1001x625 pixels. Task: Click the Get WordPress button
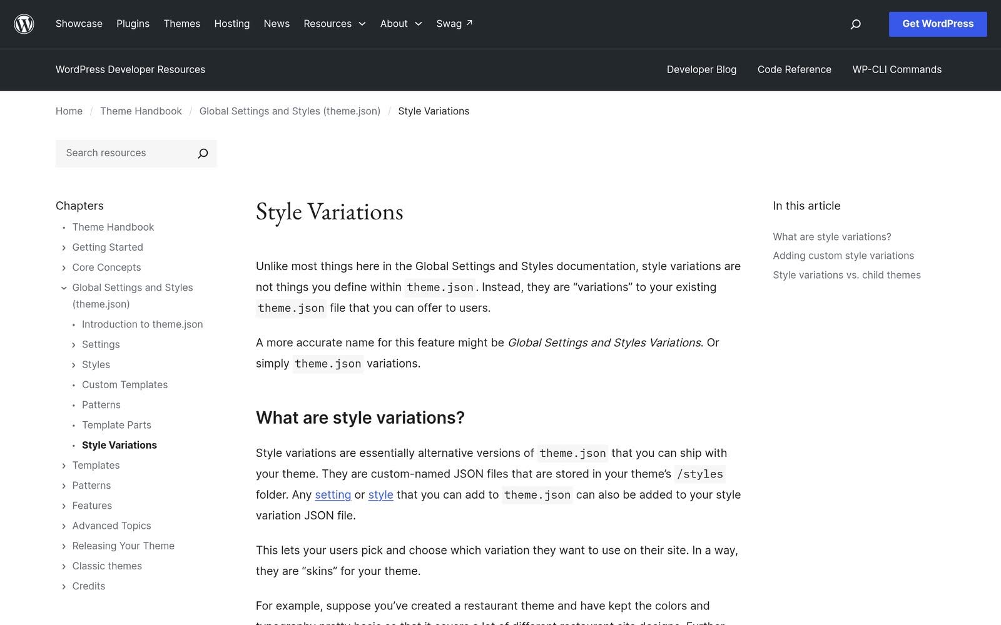(x=938, y=24)
